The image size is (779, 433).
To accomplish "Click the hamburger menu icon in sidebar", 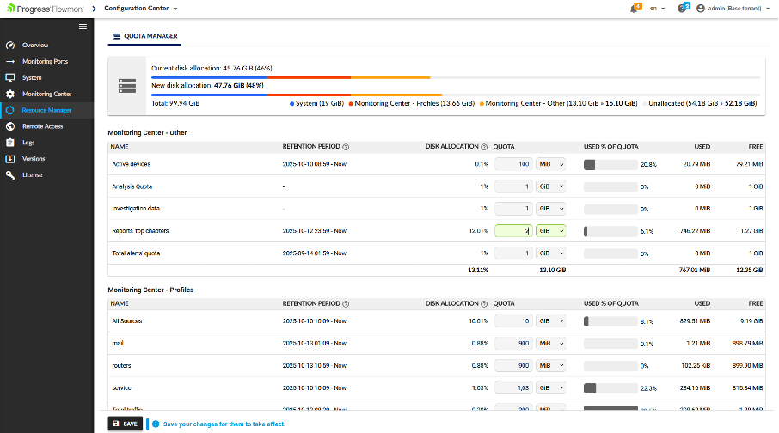I will (x=83, y=27).
